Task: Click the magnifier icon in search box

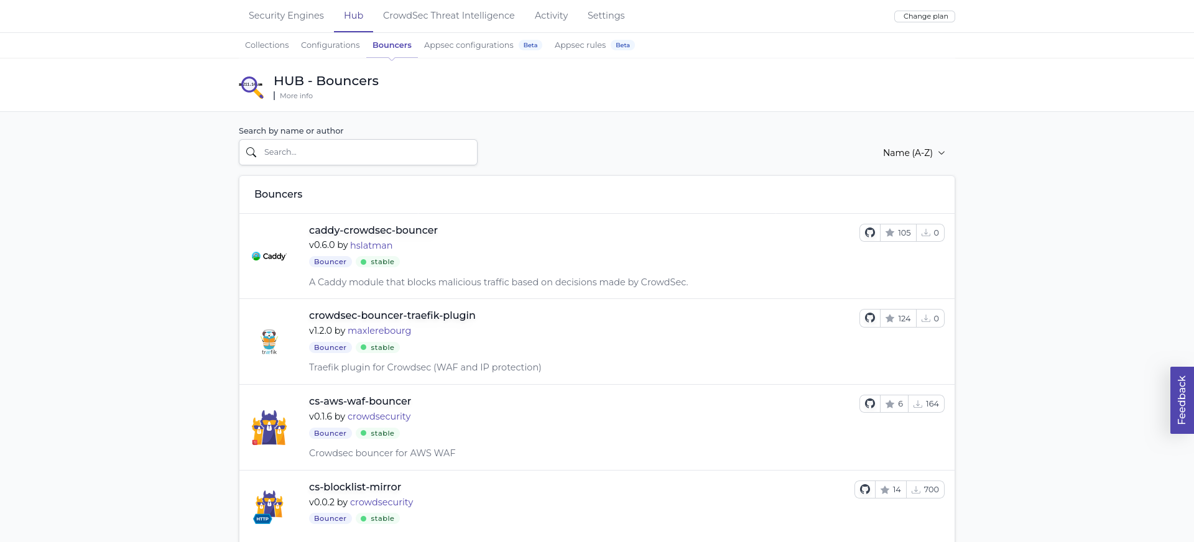Action: click(251, 152)
